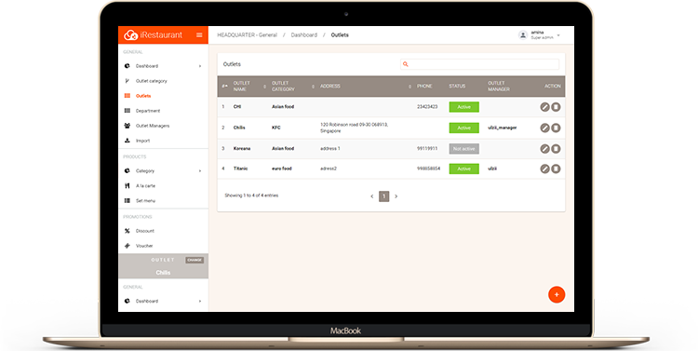Delete the Chilis outlet using the trash icon
The height and width of the screenshot is (351, 698).
pyautogui.click(x=556, y=128)
